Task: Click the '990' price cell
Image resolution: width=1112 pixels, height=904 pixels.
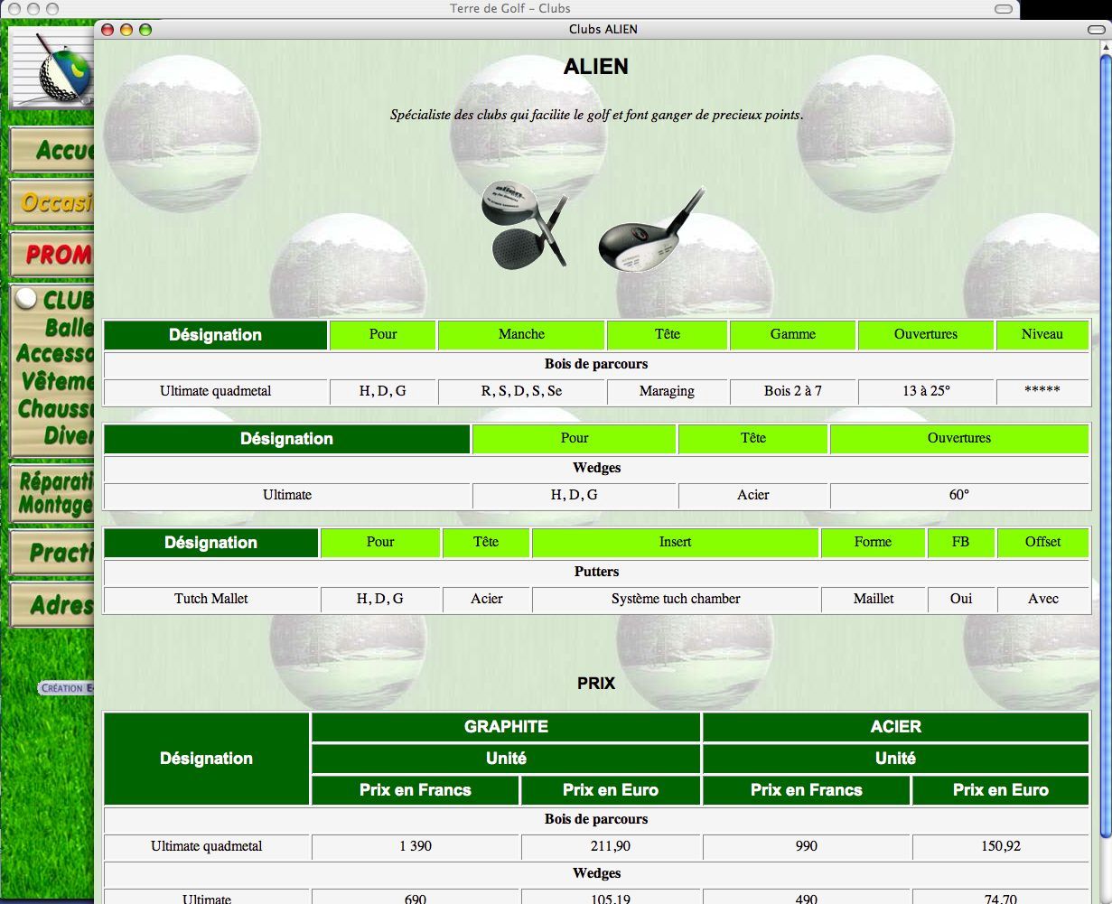Action: [x=807, y=847]
